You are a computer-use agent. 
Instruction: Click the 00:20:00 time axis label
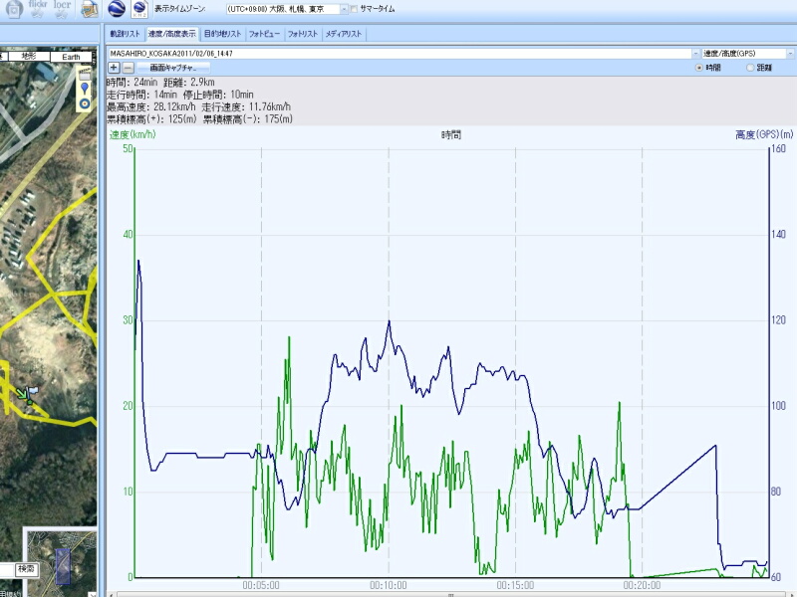click(642, 585)
